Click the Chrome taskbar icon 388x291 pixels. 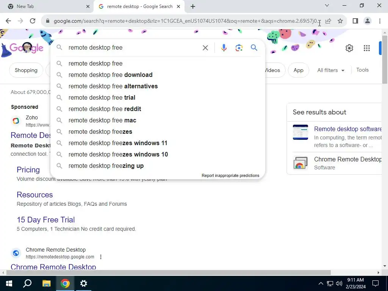coord(65,283)
